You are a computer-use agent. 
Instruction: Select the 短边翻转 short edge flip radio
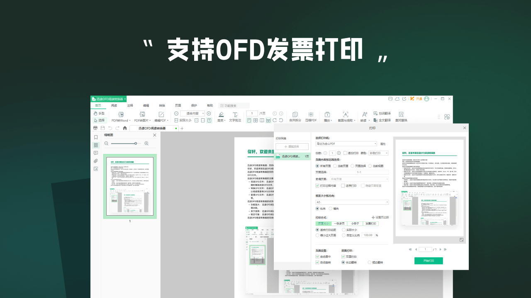tap(369, 262)
